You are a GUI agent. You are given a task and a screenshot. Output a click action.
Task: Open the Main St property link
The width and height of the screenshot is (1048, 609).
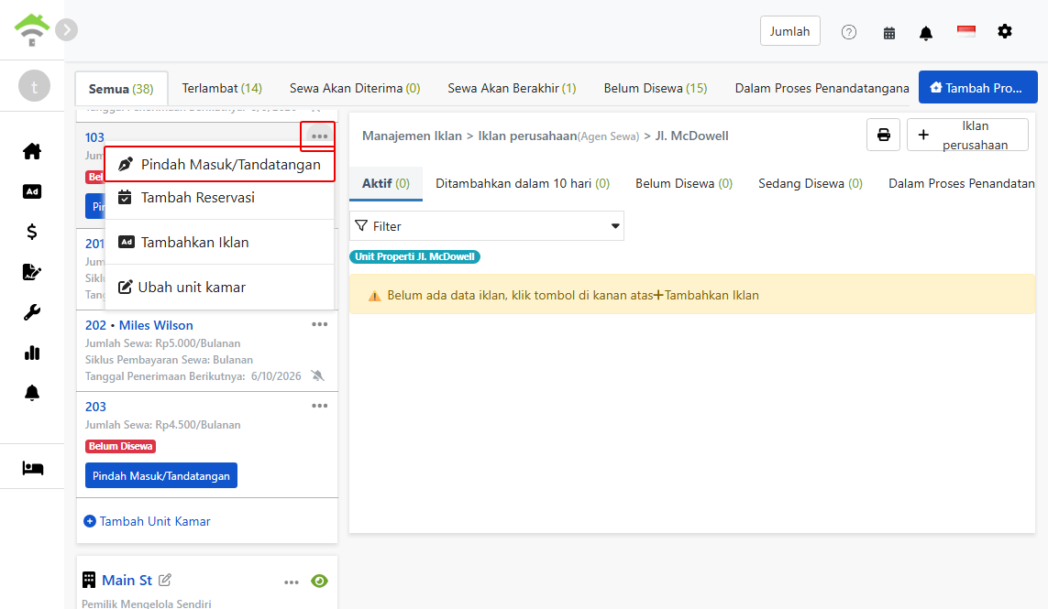pos(127,581)
